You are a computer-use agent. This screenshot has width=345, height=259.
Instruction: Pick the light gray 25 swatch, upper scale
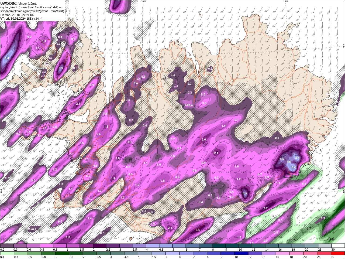tap(325, 246)
